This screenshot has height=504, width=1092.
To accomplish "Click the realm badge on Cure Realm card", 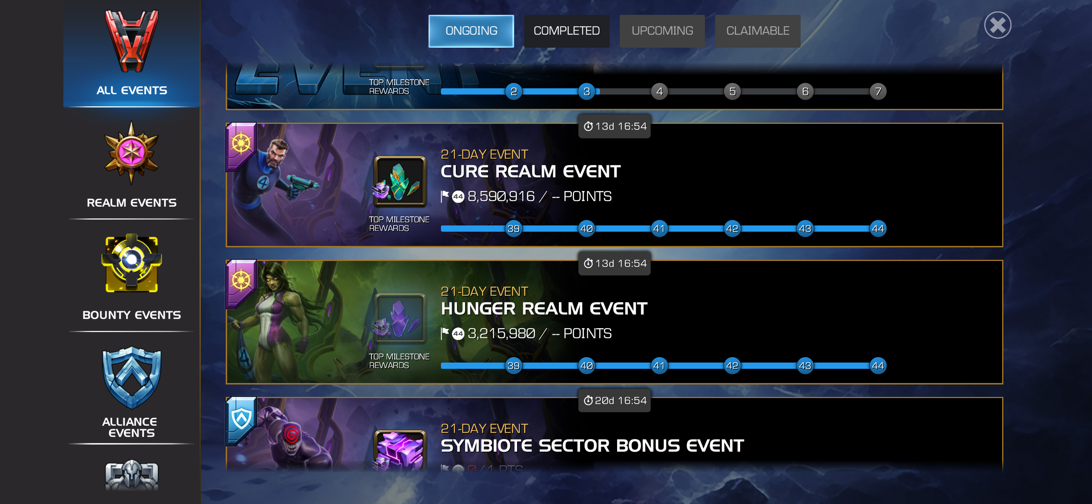I will tap(241, 145).
